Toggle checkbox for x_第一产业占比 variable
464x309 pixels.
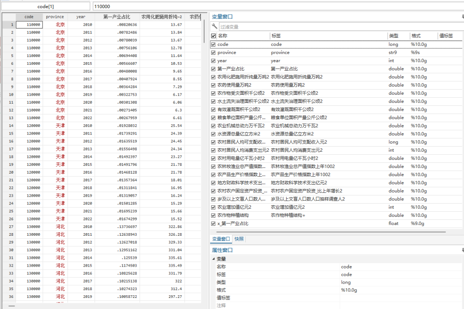(x=214, y=223)
